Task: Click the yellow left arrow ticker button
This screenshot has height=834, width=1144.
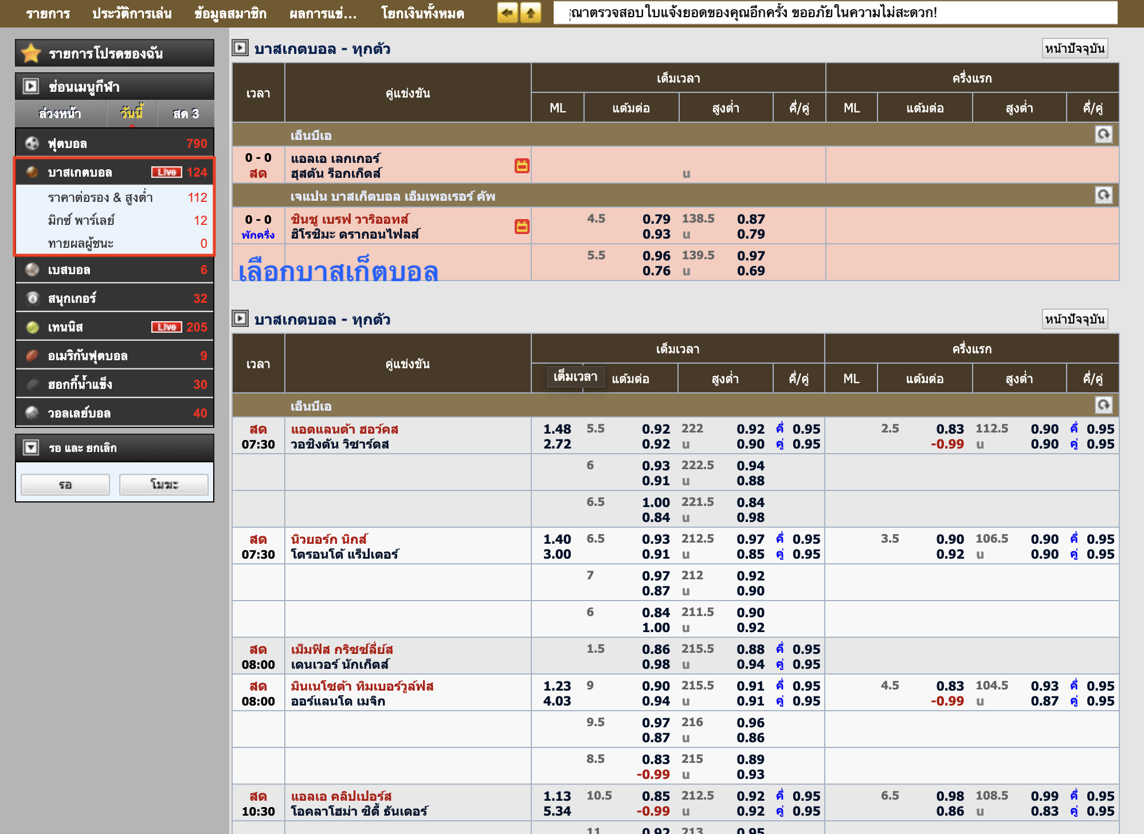Action: tap(507, 13)
